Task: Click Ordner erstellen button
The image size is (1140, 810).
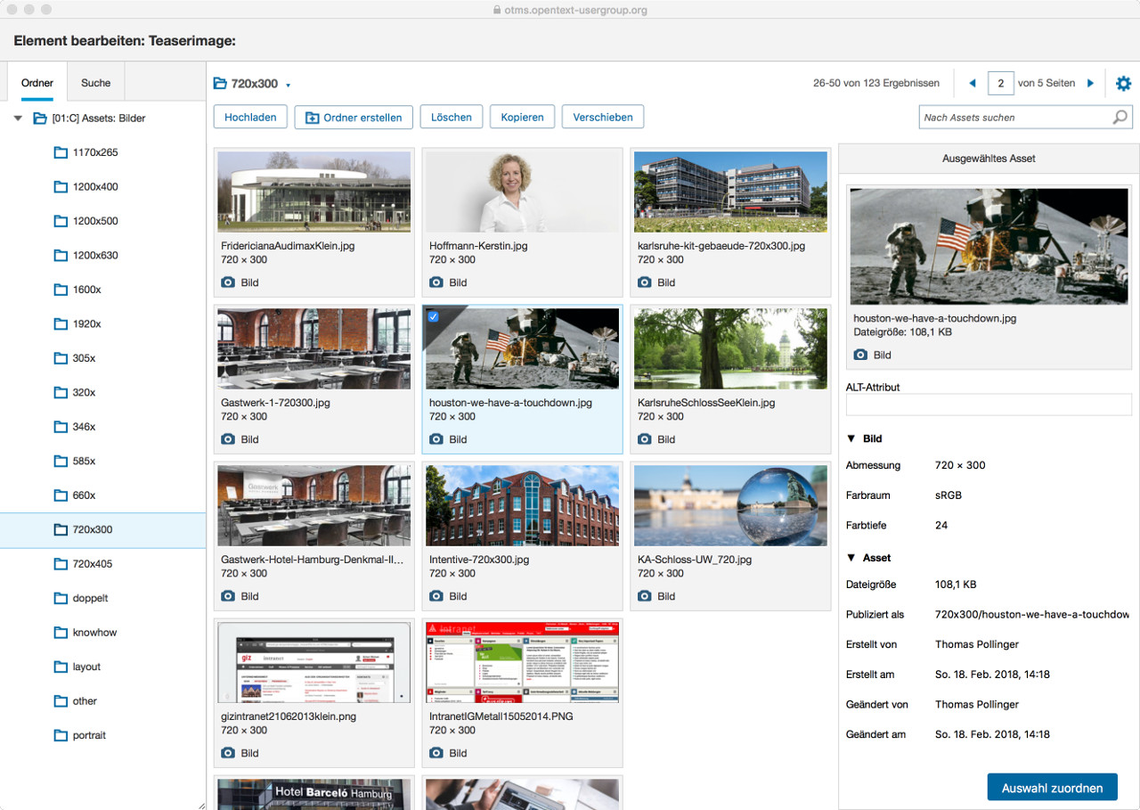Action: [354, 117]
